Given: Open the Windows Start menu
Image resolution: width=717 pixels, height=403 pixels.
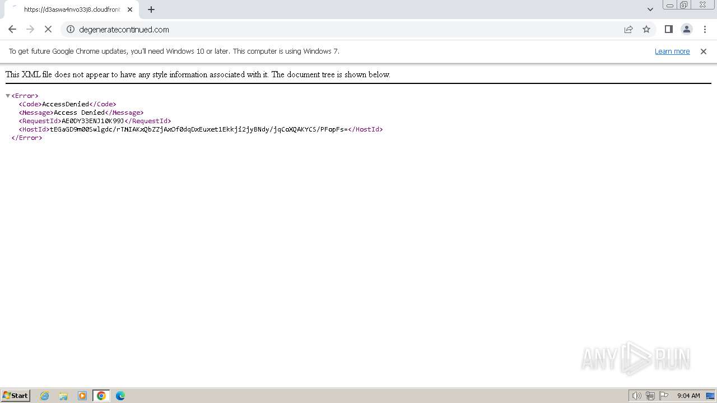Looking at the screenshot, I should pos(16,395).
